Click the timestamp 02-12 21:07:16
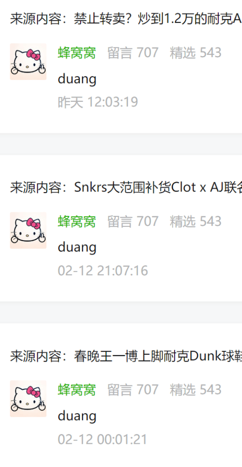The height and width of the screenshot is (467, 242). pos(103,271)
